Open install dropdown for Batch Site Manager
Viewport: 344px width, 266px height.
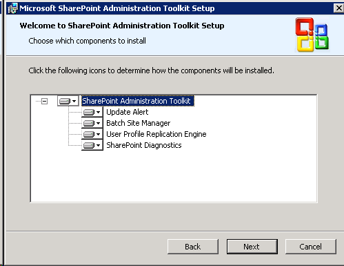(x=92, y=123)
